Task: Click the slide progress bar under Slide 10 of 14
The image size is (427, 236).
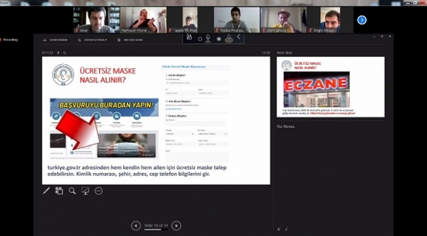Action: (x=156, y=229)
